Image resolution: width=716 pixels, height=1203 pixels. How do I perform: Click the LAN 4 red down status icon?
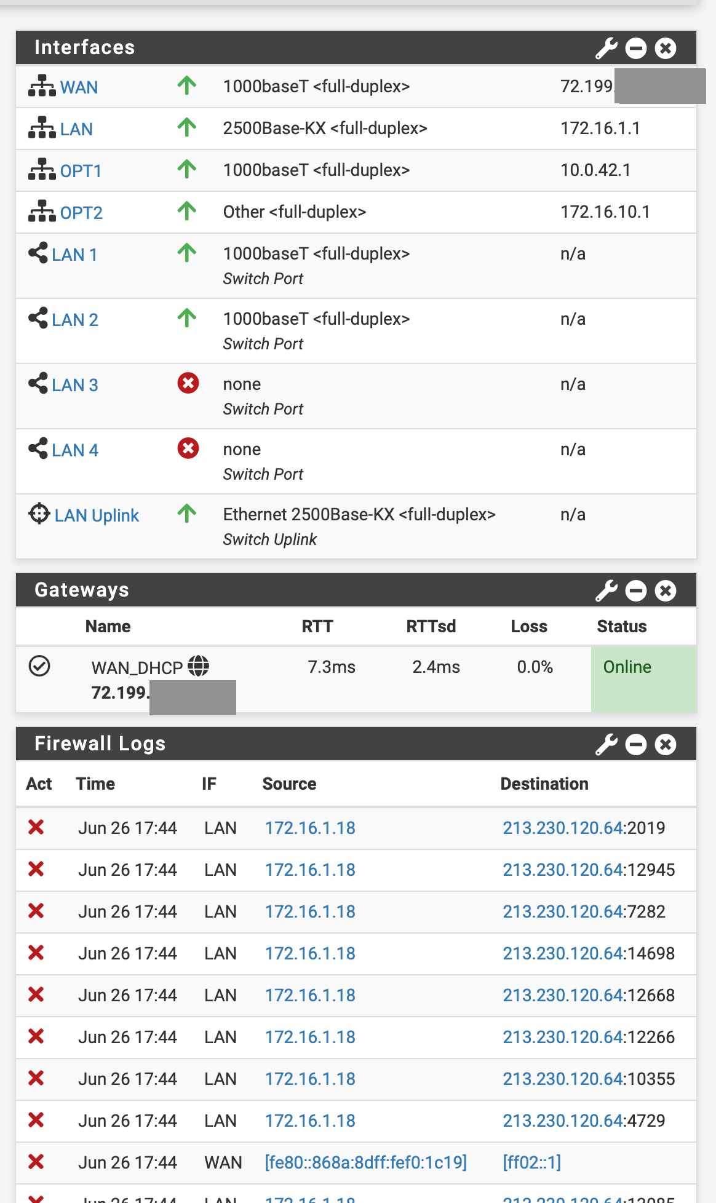tap(188, 448)
